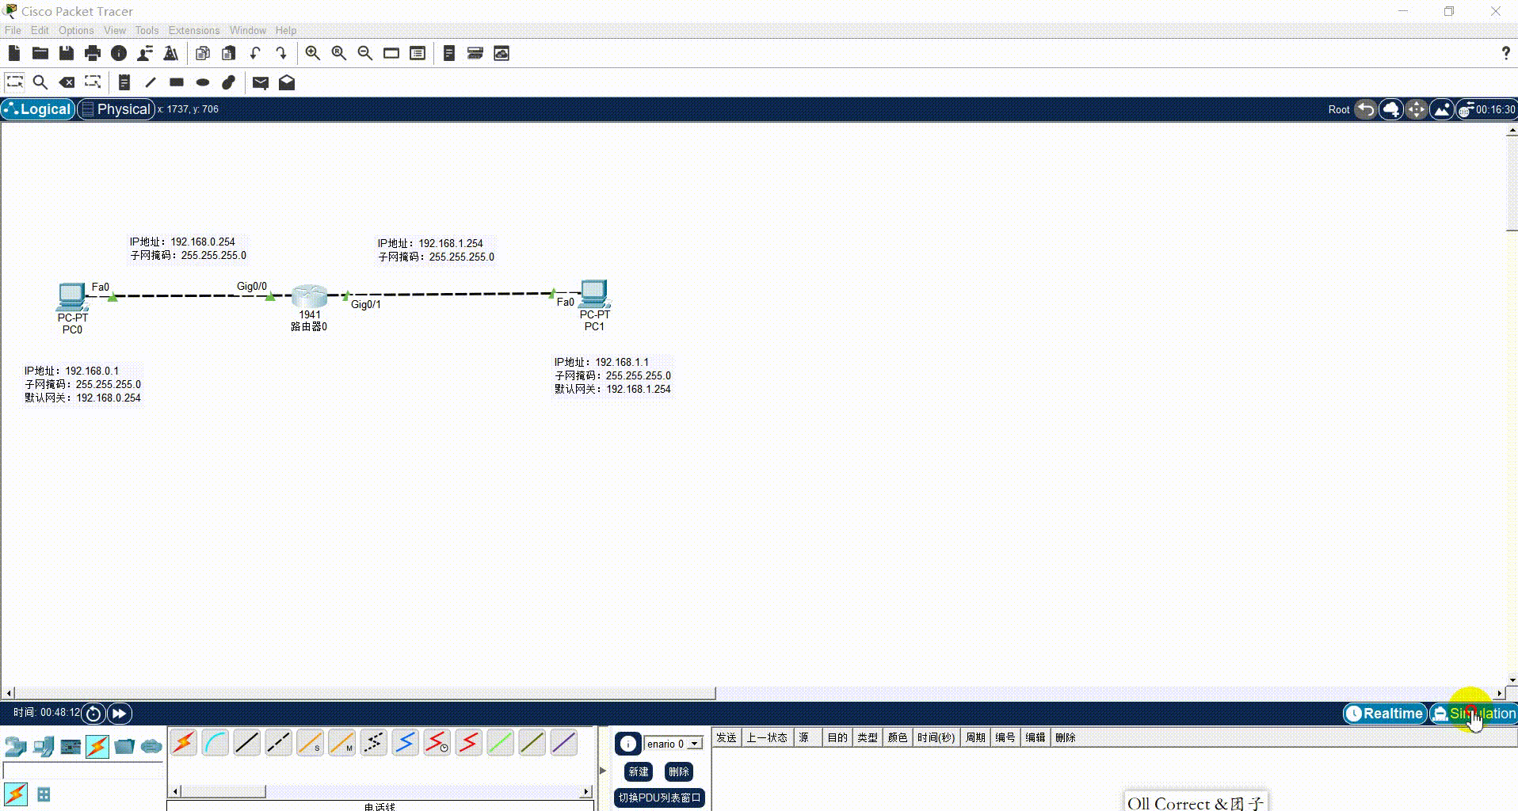This screenshot has width=1518, height=811.
Task: Select the light blue console cable
Action: point(215,743)
